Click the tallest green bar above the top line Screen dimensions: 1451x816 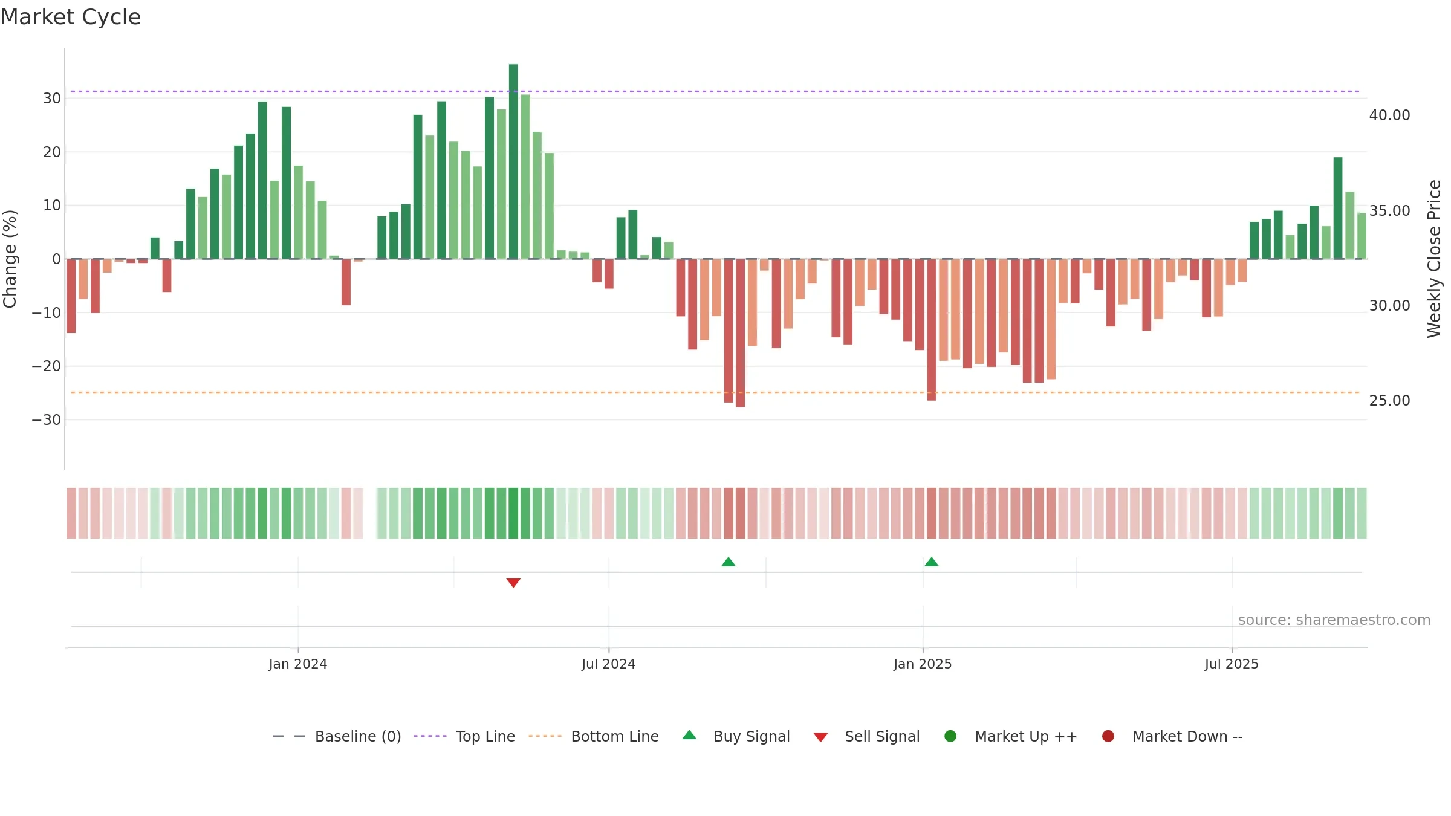(x=513, y=161)
